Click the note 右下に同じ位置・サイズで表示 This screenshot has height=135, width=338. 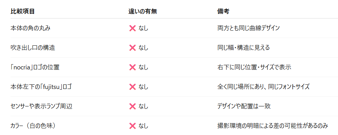click(254, 67)
